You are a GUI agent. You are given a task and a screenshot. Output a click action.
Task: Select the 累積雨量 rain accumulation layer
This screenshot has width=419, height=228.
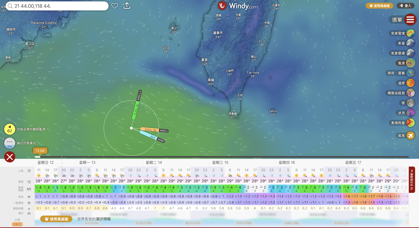410,123
